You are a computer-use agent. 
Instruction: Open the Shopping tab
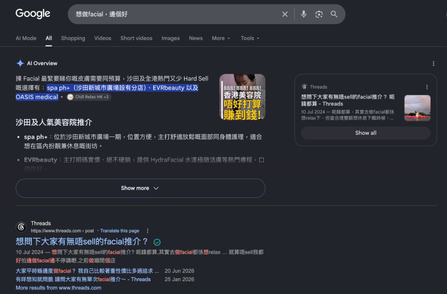73,38
